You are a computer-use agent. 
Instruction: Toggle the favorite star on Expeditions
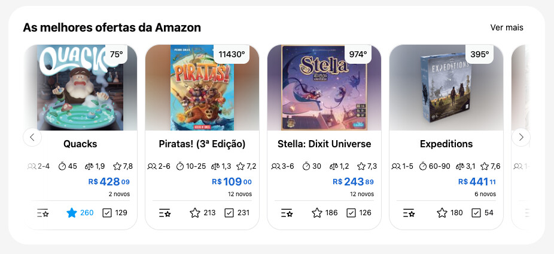point(442,213)
